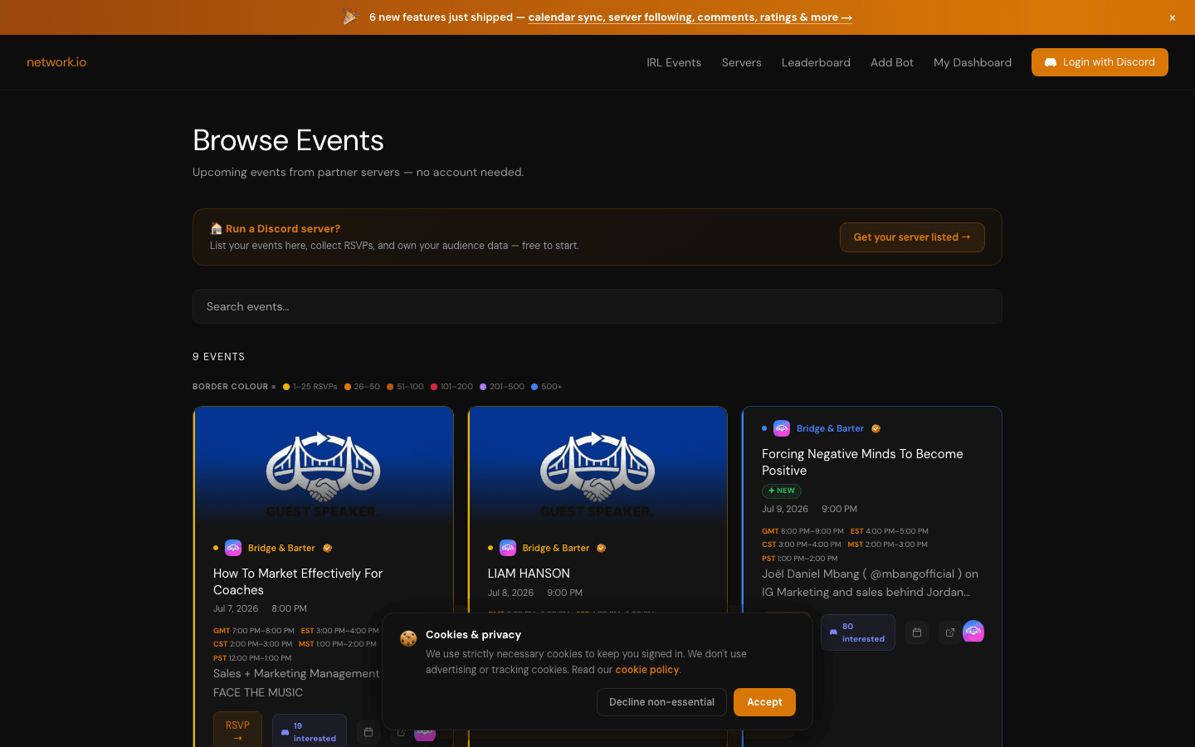Click Bridge & Barter avatar icon on How To Market card

click(x=233, y=548)
